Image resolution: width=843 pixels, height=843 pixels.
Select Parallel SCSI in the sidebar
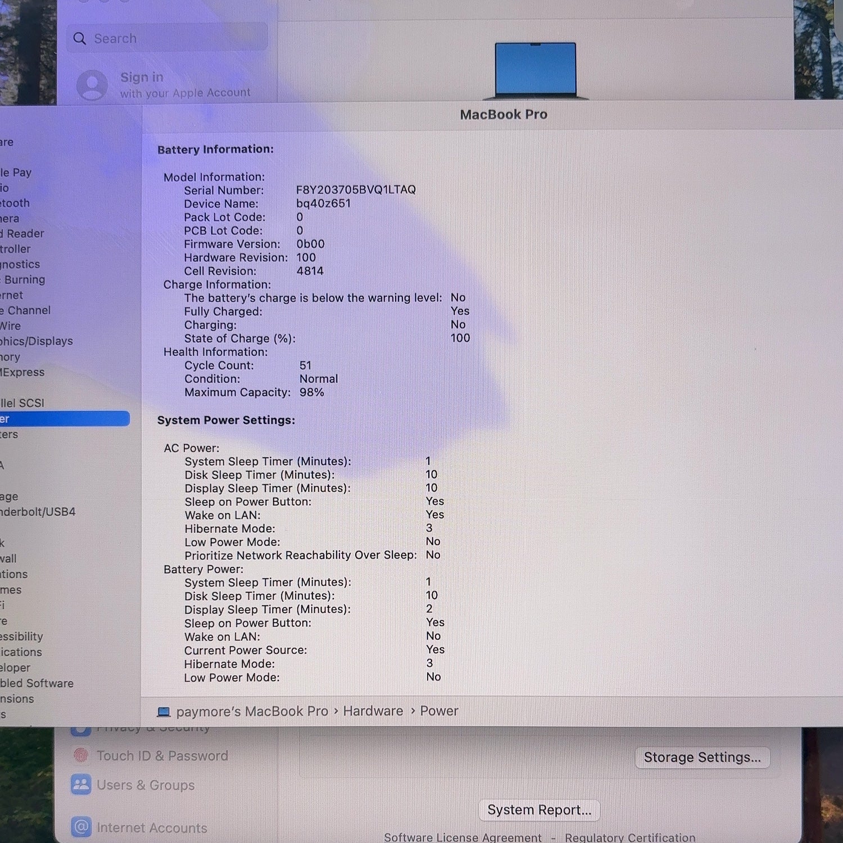tap(22, 403)
